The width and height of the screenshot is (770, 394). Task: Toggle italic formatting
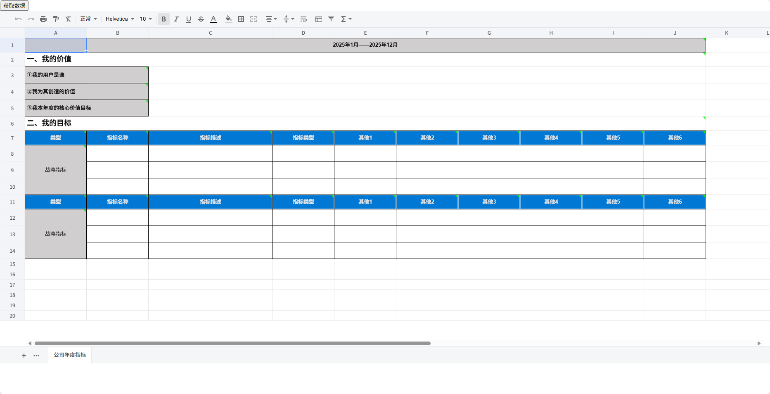pos(176,19)
